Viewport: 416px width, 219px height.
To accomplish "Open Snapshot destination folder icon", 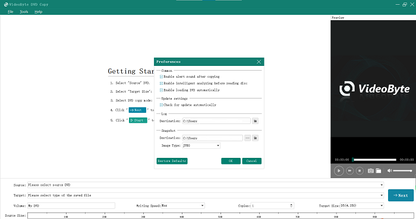I will (x=255, y=138).
